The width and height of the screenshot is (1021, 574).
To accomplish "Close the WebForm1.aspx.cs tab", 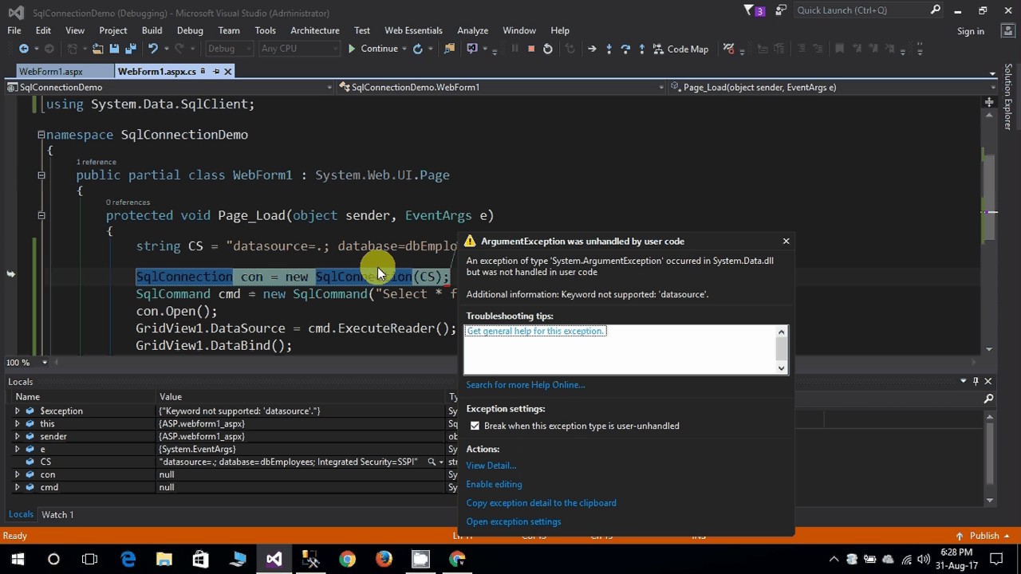I will coord(227,71).
